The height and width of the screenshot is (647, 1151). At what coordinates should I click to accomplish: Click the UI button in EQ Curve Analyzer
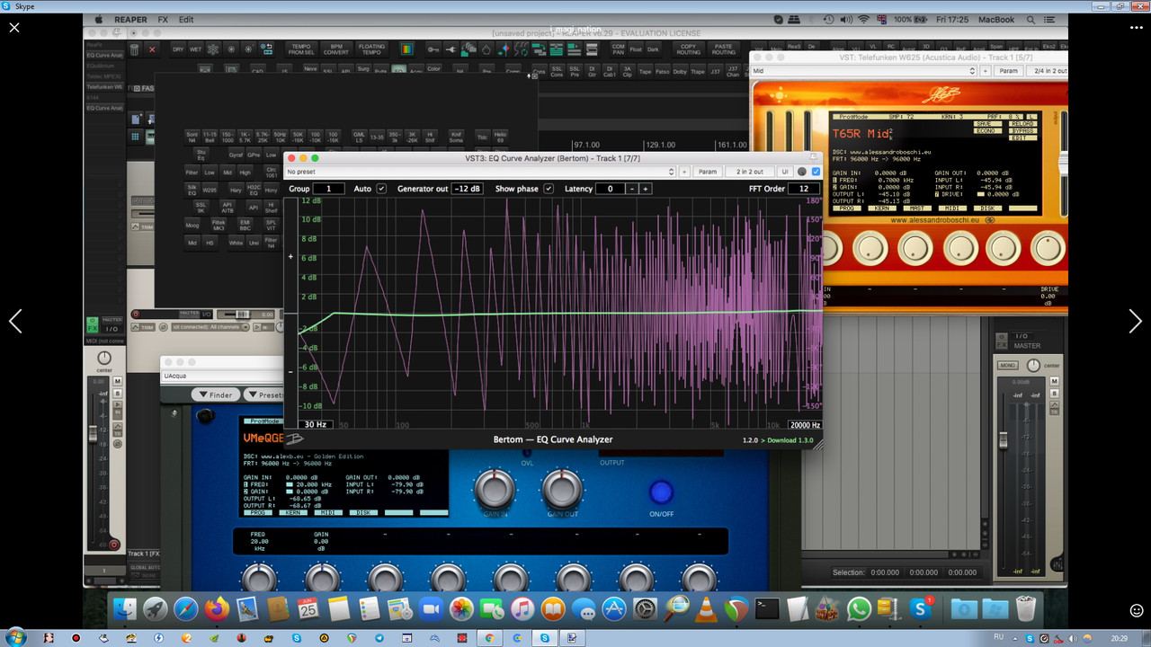tap(784, 172)
